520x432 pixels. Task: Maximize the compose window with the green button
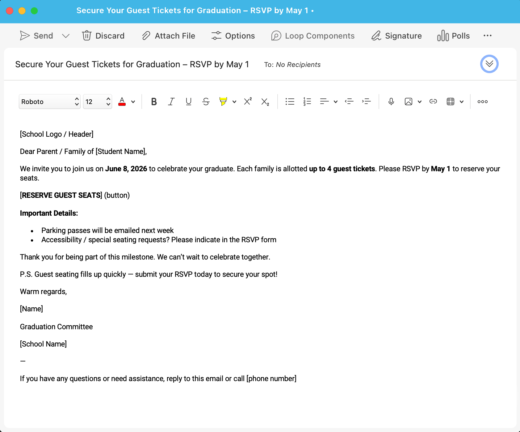[34, 11]
